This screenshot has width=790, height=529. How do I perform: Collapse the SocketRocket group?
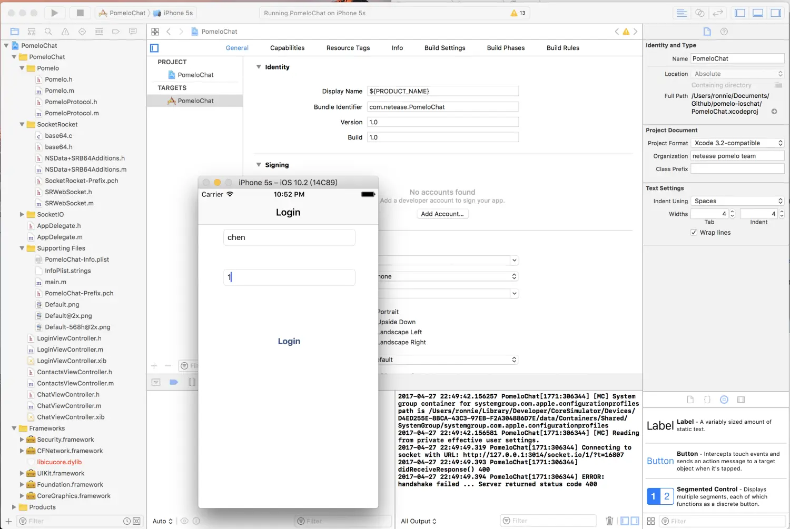pyautogui.click(x=22, y=124)
